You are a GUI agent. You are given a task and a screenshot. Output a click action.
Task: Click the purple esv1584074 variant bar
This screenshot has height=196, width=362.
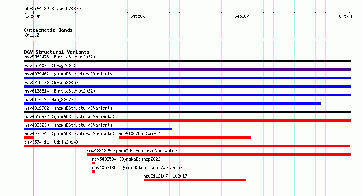(x=187, y=69)
